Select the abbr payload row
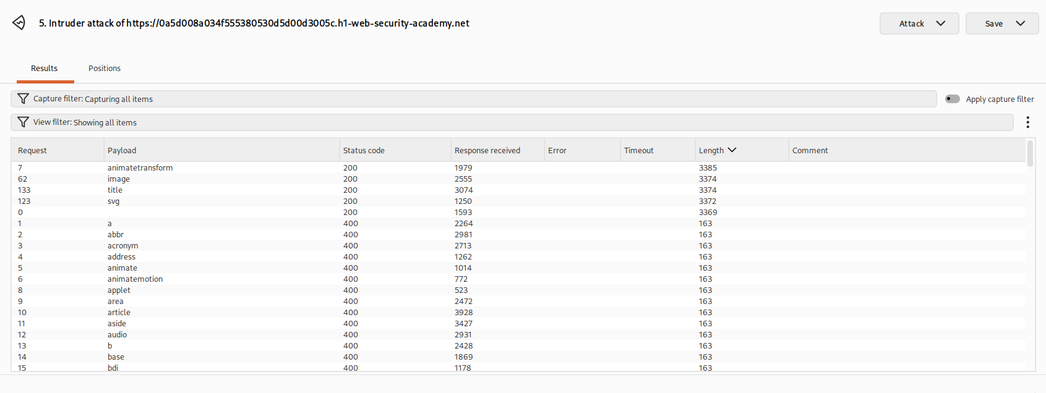 click(x=518, y=235)
